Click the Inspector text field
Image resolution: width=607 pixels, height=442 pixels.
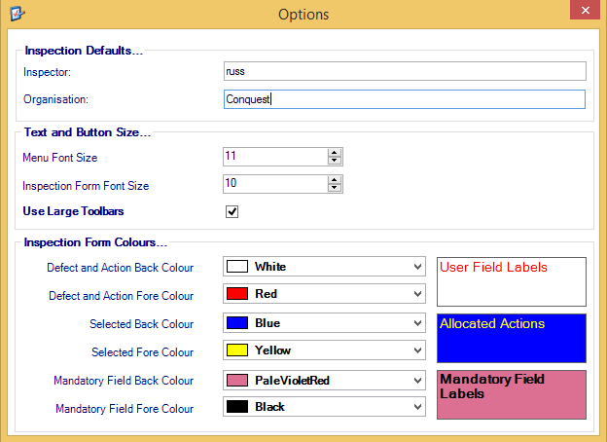click(405, 71)
